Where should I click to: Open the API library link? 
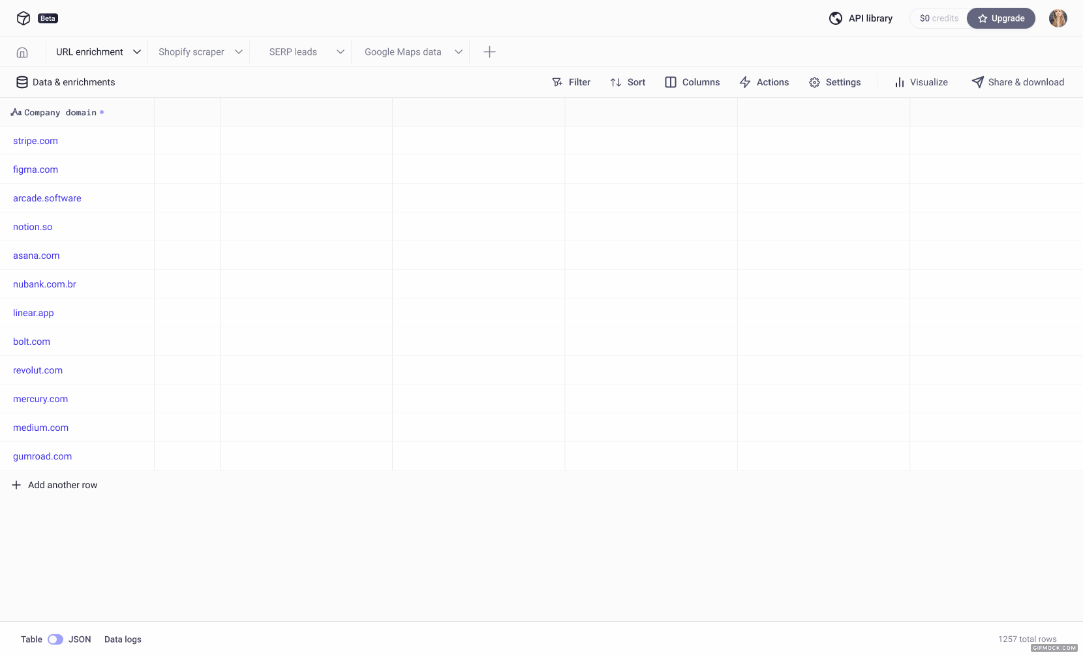(x=870, y=18)
